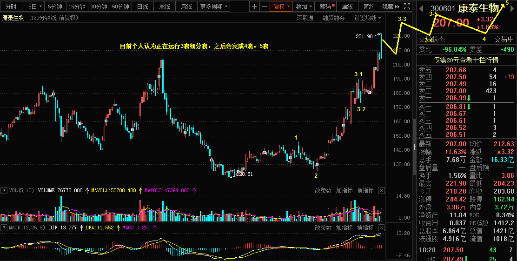Select 分时 intraday view
This screenshot has height=261, width=517.
point(11,6)
